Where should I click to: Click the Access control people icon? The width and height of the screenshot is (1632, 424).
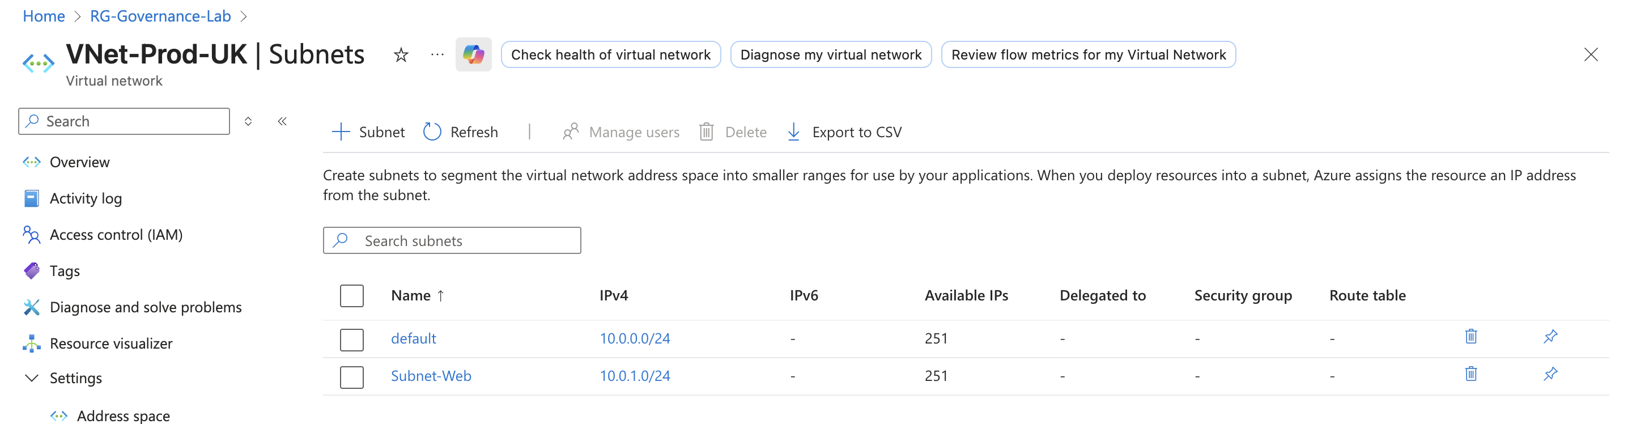[32, 235]
